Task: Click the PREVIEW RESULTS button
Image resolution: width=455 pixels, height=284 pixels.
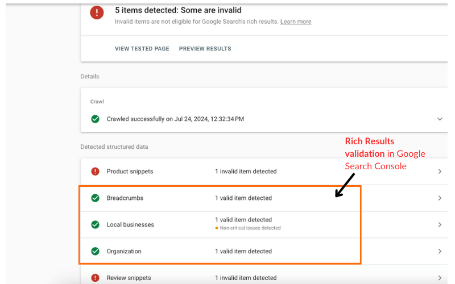Action: [205, 49]
